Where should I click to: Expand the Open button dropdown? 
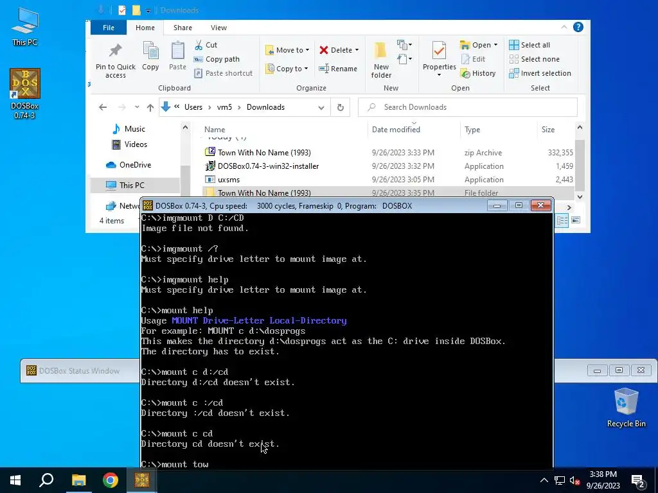coord(495,45)
